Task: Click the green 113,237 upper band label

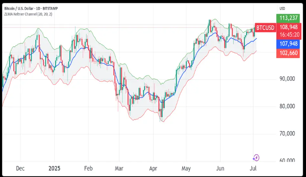Action: pos(289,18)
